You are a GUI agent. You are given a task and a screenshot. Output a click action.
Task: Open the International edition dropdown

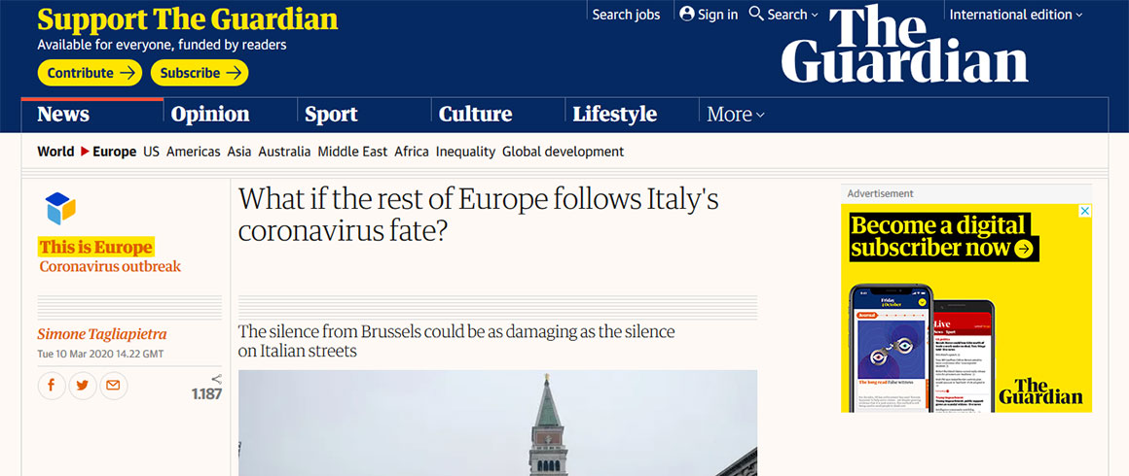[x=1016, y=15]
